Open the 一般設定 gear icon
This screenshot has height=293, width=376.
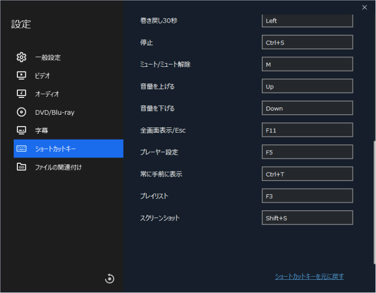21,57
